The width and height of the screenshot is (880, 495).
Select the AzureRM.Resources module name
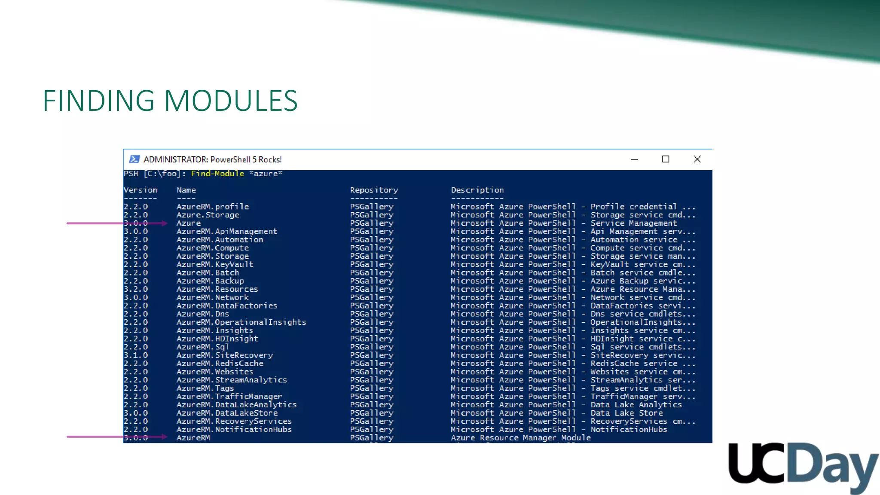click(x=217, y=289)
